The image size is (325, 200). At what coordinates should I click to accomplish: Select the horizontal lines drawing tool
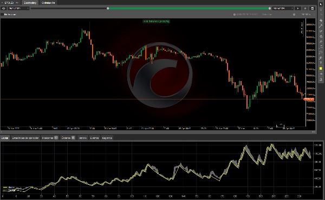321,47
